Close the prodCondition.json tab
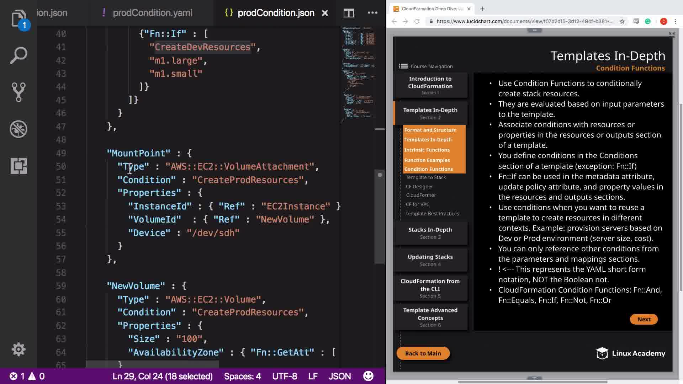 325,13
